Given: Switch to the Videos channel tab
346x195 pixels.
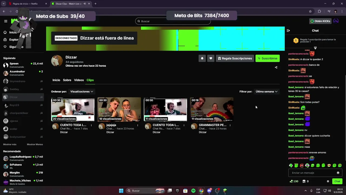Looking at the screenshot, I should [79, 80].
